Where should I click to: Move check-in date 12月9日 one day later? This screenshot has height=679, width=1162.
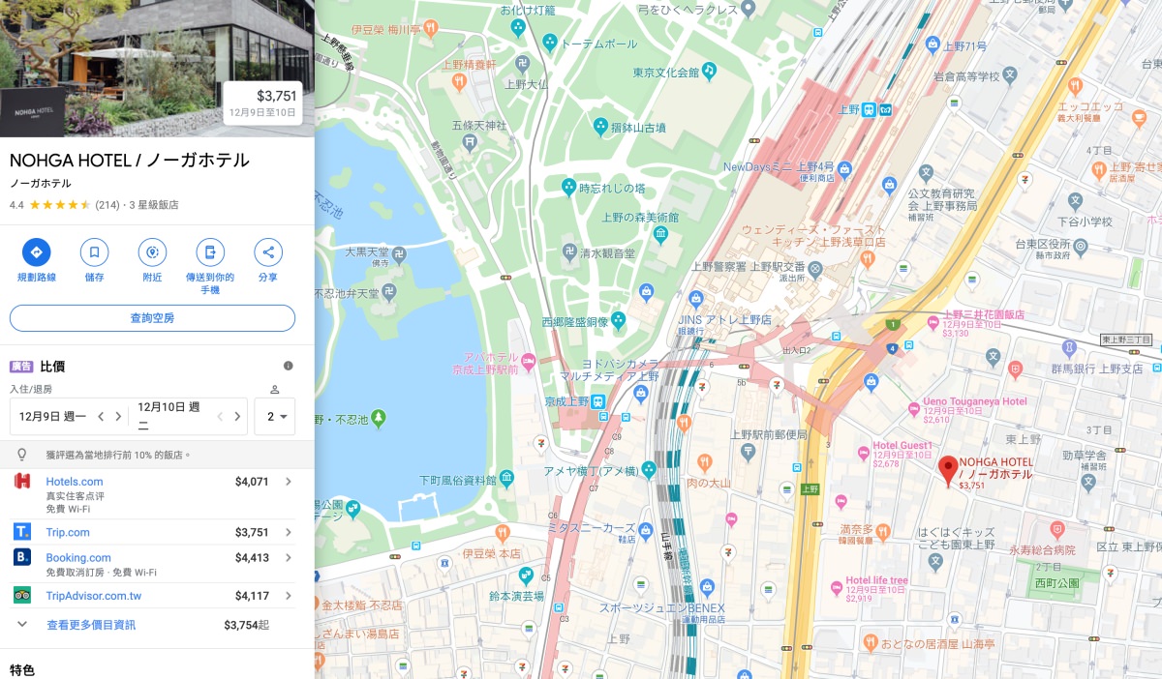point(118,417)
